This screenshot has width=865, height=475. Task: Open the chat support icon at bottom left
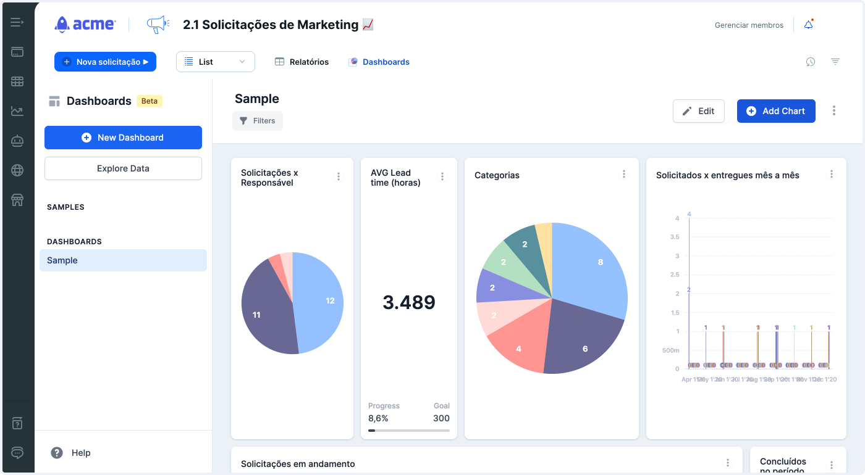17,453
